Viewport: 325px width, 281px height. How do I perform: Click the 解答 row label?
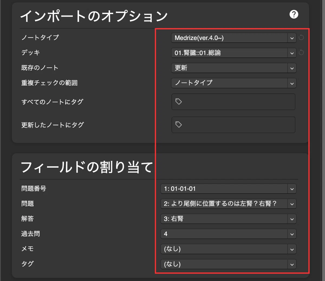(27, 218)
